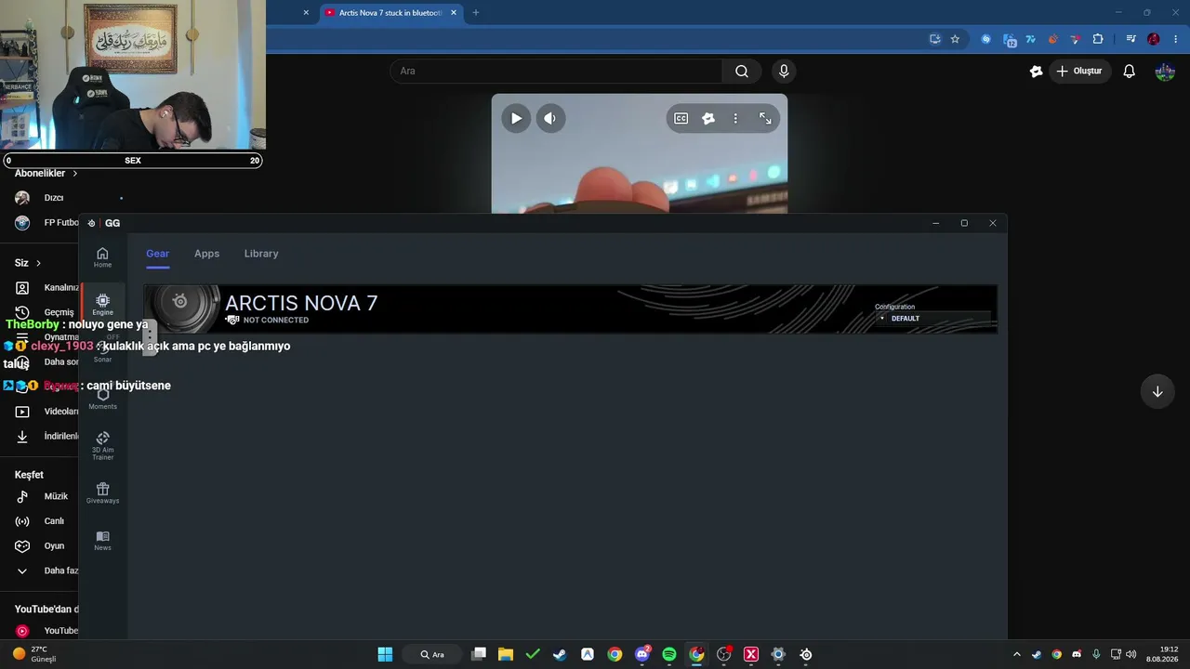Start voice search with microphone
1190x669 pixels.
click(784, 72)
